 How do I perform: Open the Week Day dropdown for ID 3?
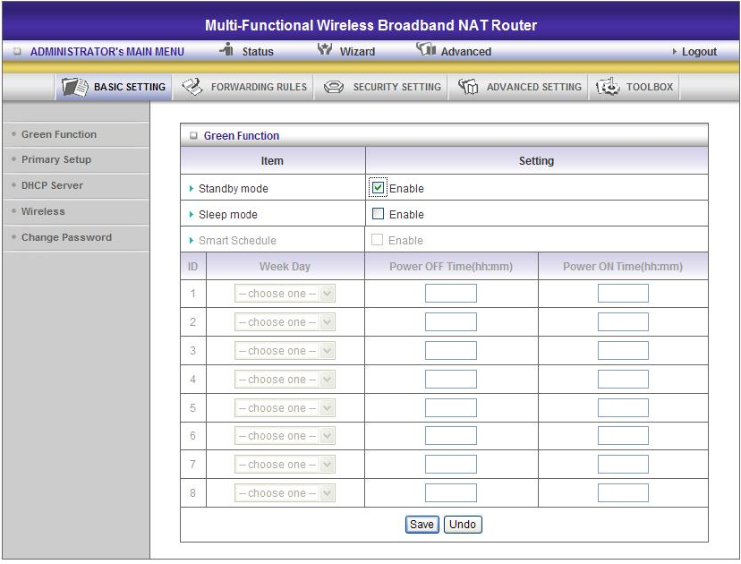(285, 351)
